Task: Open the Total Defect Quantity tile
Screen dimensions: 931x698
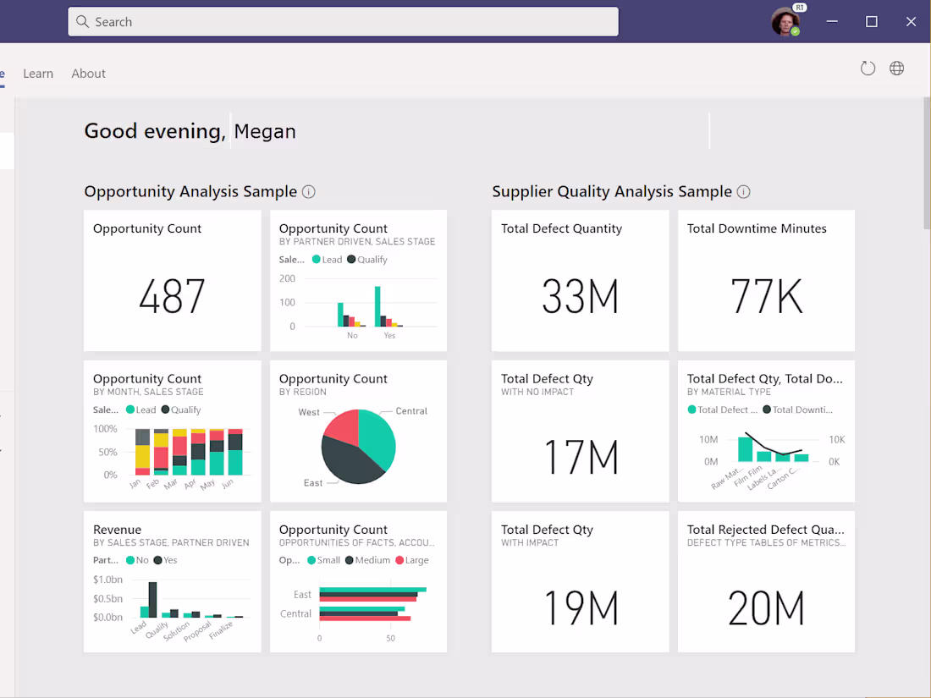Action: pos(580,279)
